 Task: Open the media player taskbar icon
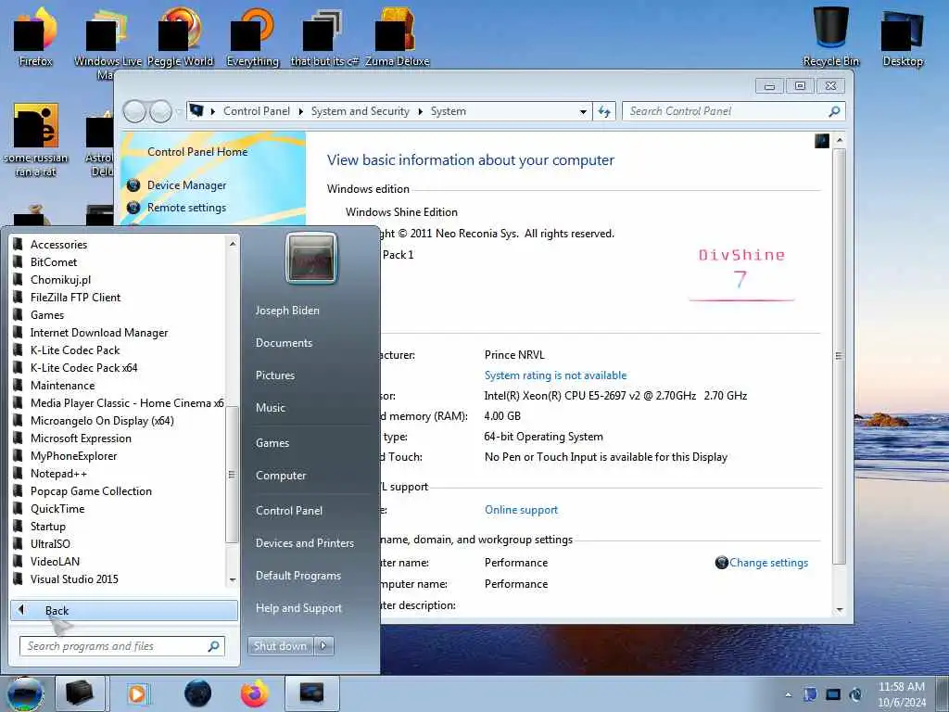tap(137, 693)
